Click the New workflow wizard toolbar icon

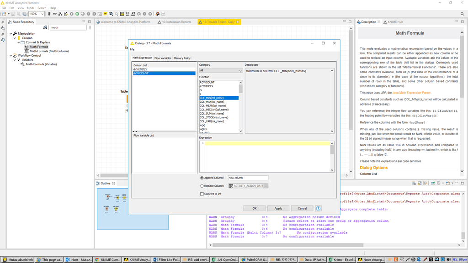(4, 14)
